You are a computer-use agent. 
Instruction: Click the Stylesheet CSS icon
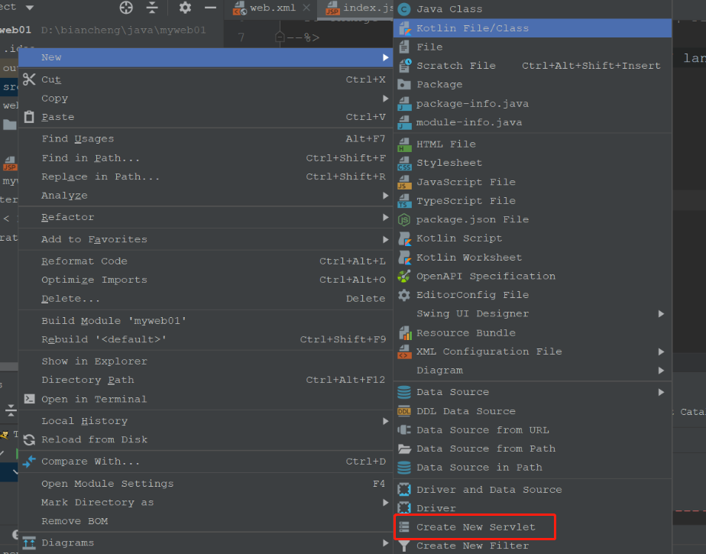click(404, 163)
